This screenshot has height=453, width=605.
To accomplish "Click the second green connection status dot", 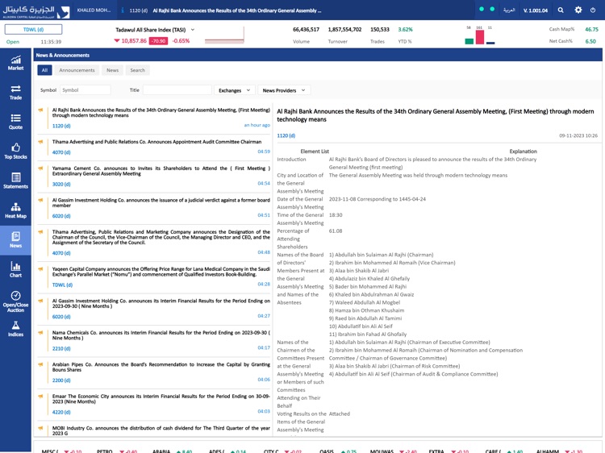I will click(492, 9).
